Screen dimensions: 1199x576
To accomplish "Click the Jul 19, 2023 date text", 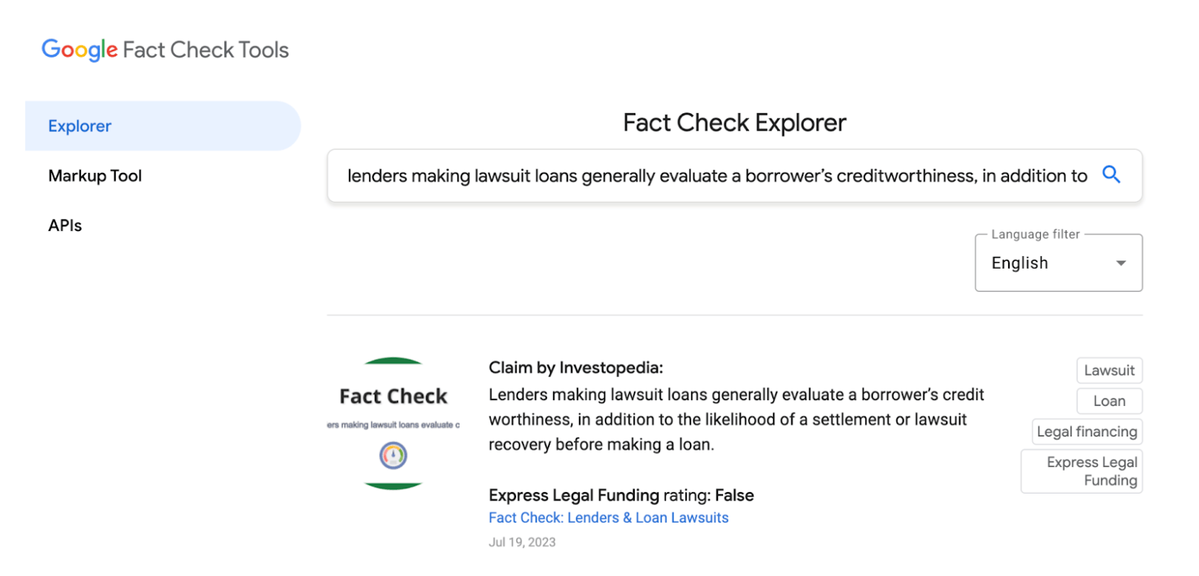I will (x=522, y=542).
